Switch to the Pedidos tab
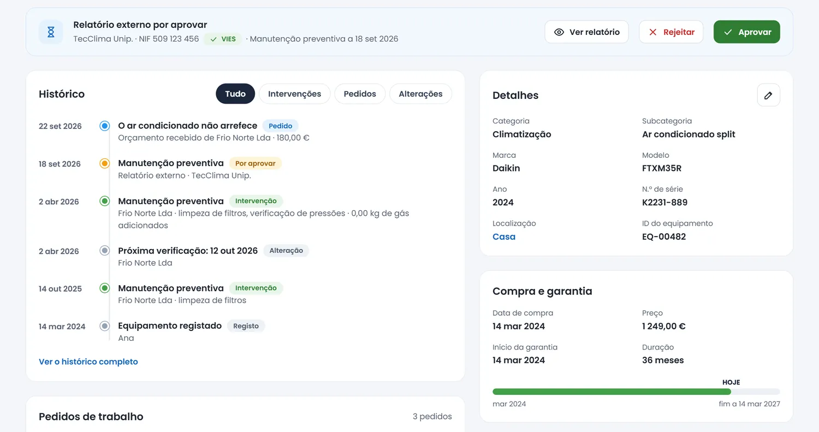The image size is (819, 432). [360, 94]
